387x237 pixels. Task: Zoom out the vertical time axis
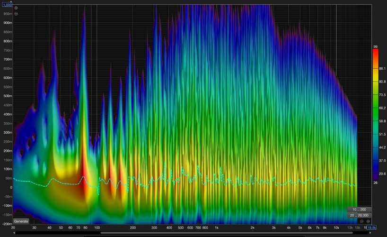tap(16, 14)
